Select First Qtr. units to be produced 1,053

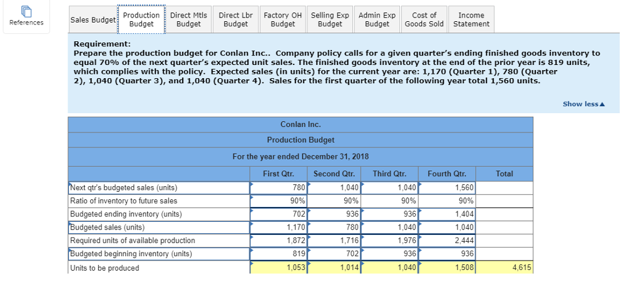click(x=278, y=268)
